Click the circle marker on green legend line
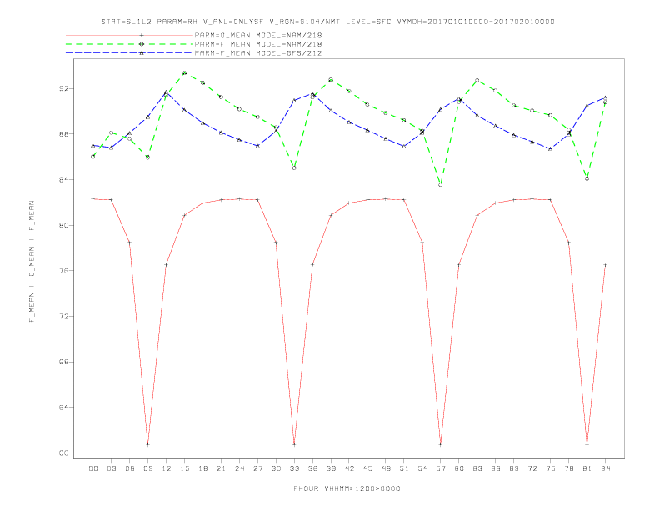Viewport: 660px width, 510px height. pos(142,44)
